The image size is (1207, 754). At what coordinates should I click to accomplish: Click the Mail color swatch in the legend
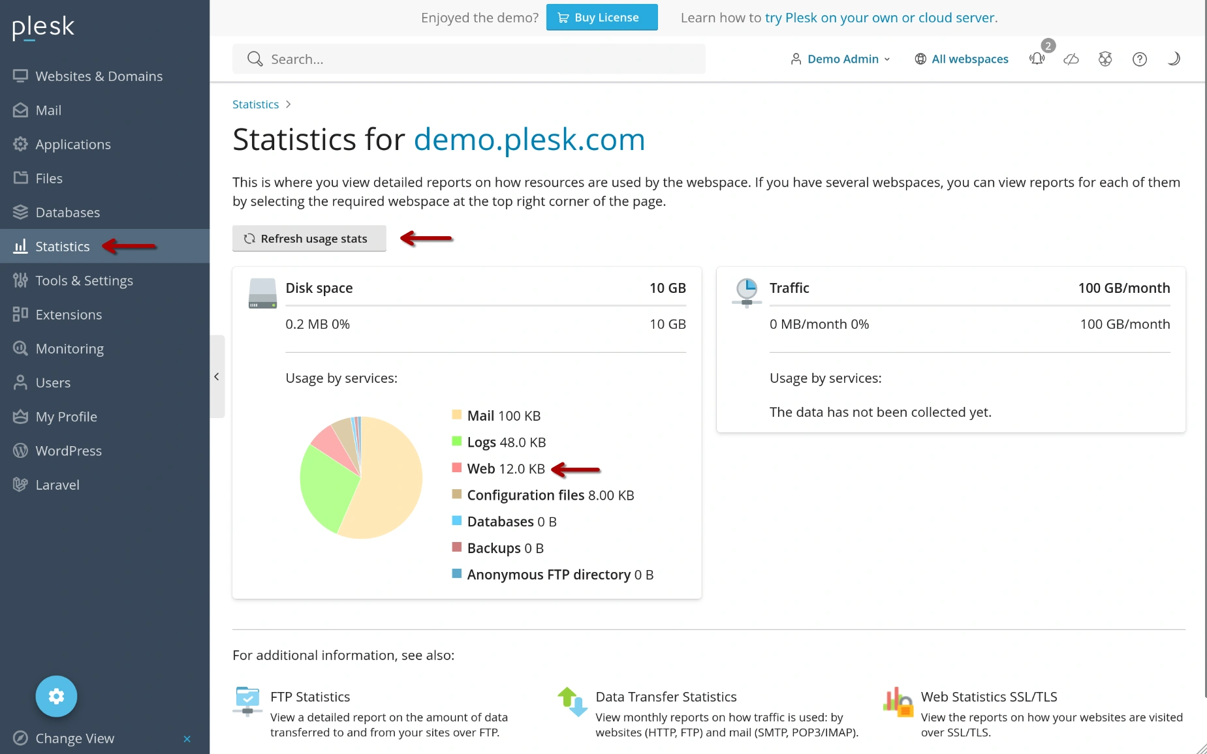(457, 415)
